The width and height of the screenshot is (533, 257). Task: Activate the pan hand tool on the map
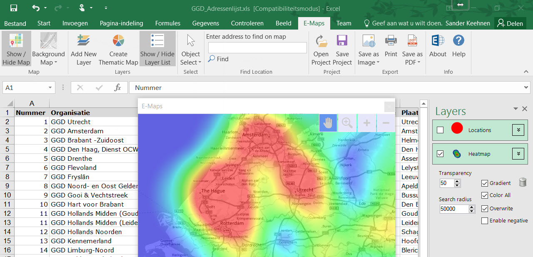328,122
